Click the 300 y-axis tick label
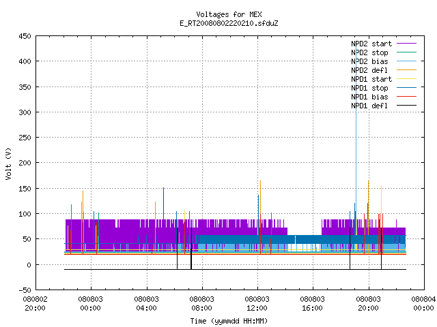Image resolution: width=437 pixels, height=327 pixels. pos(25,112)
